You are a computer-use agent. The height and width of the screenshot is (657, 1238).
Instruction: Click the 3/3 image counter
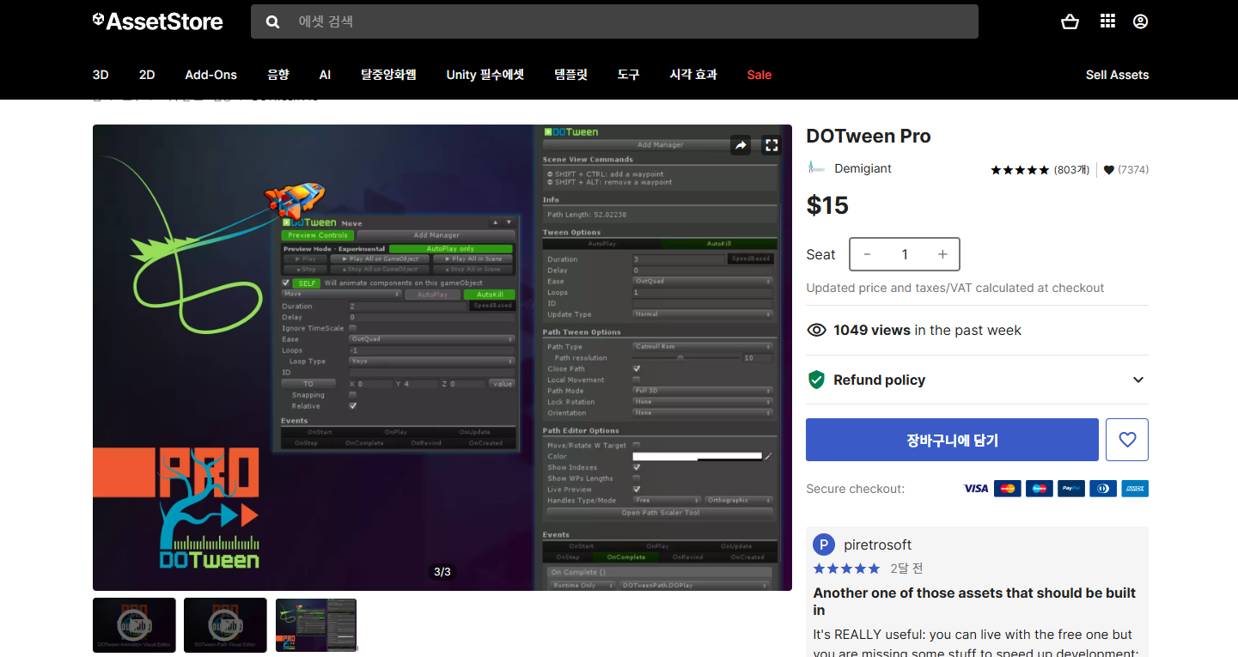442,571
